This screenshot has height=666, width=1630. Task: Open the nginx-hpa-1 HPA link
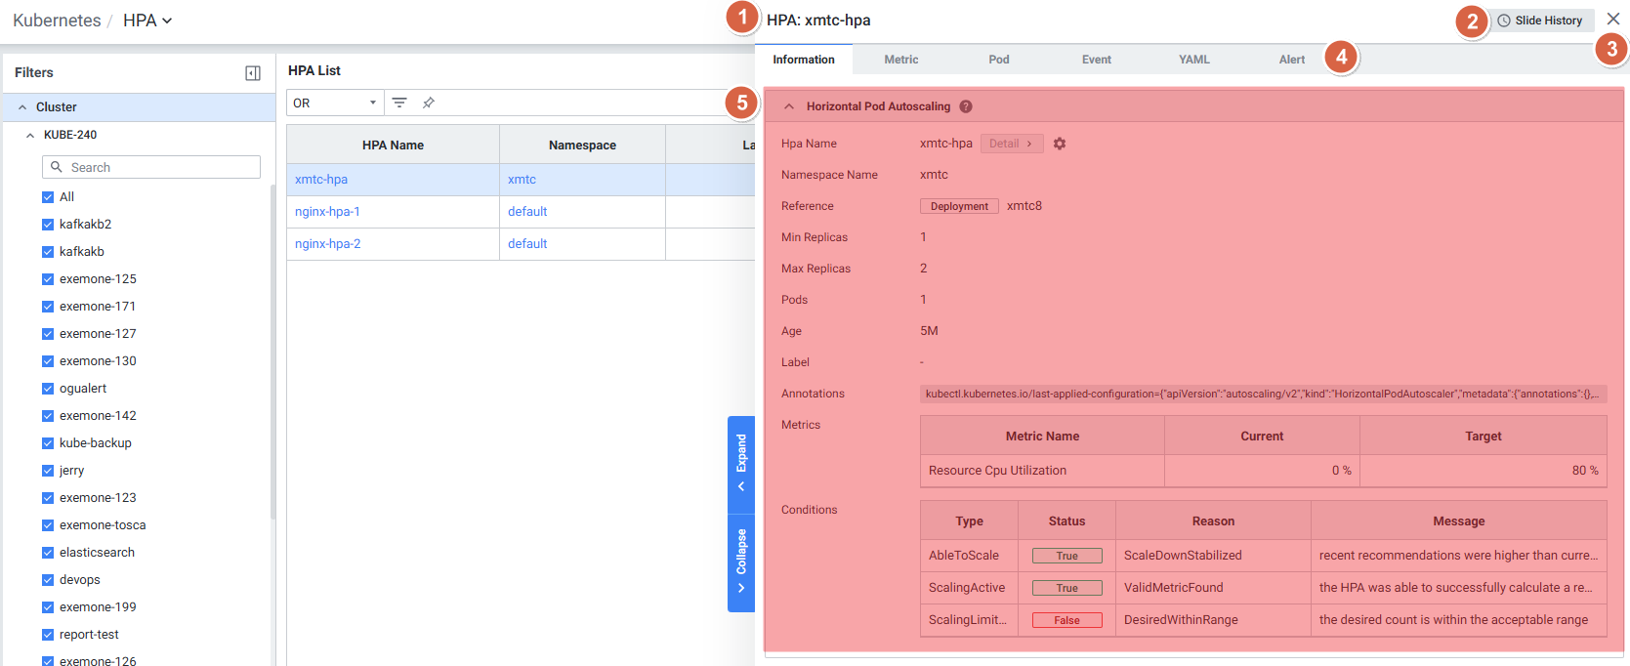click(x=327, y=212)
